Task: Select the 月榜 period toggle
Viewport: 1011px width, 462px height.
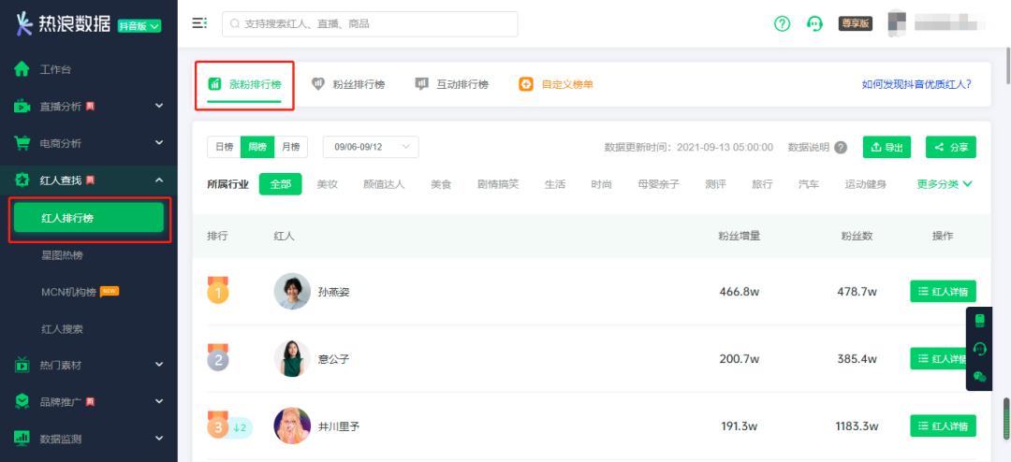Action: click(291, 147)
